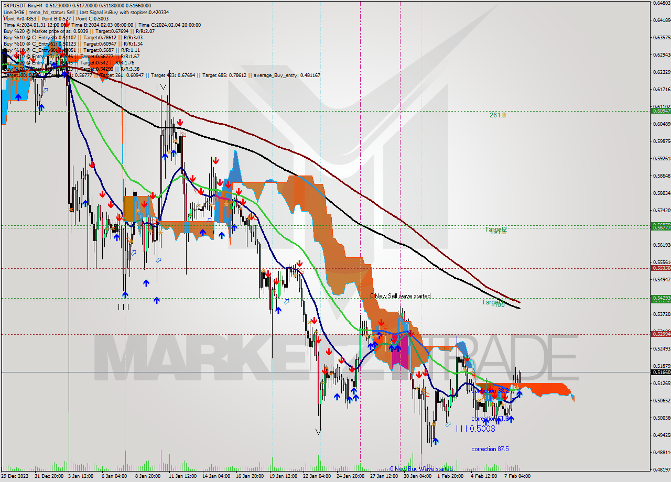Viewport: 671px width, 482px height.
Task: Click the 30 Jan 04:00 time label
Action: (417, 476)
